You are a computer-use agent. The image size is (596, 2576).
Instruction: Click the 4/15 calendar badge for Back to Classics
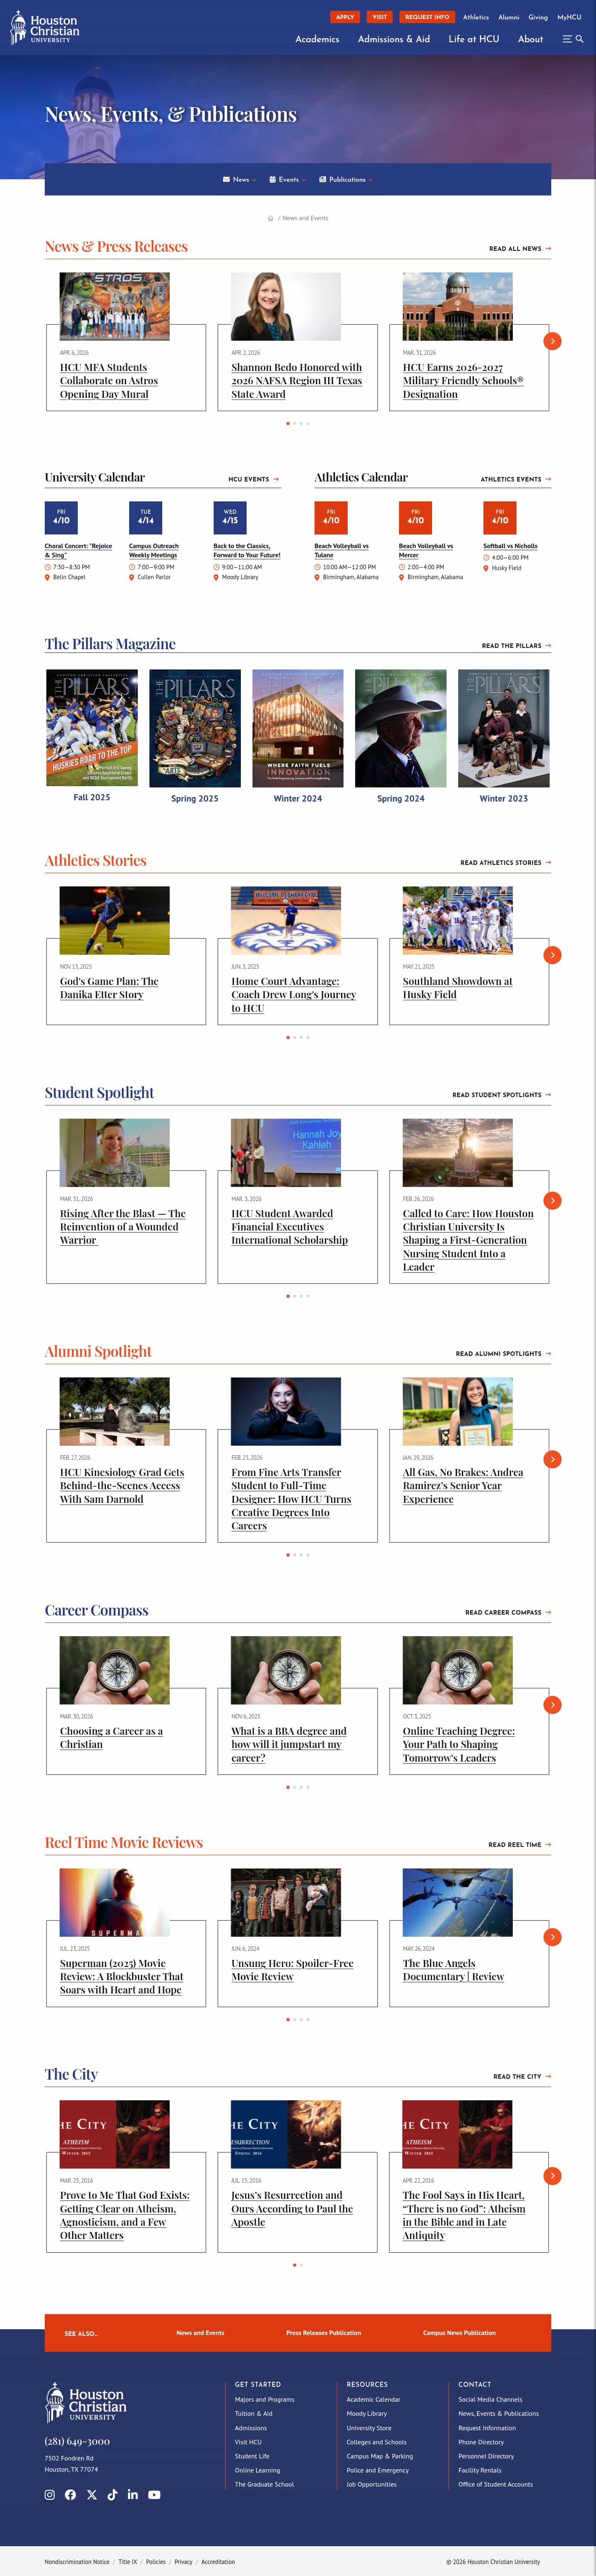point(230,517)
